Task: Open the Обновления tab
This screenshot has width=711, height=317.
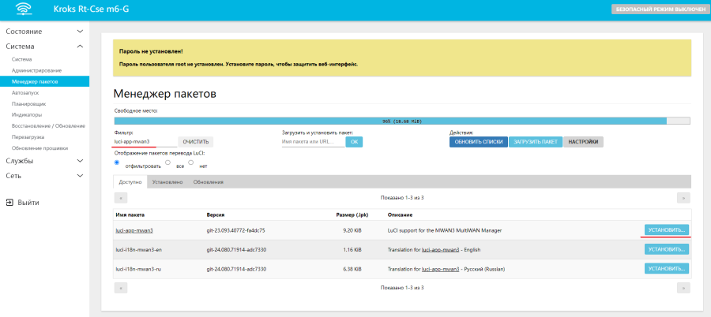Action: pyautogui.click(x=208, y=182)
